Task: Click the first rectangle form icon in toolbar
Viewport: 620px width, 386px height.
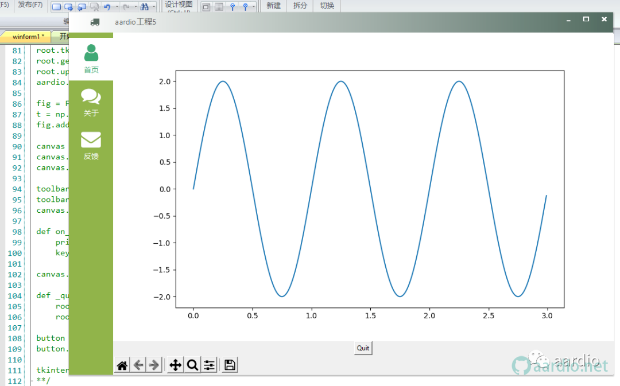Action: pyautogui.click(x=56, y=7)
